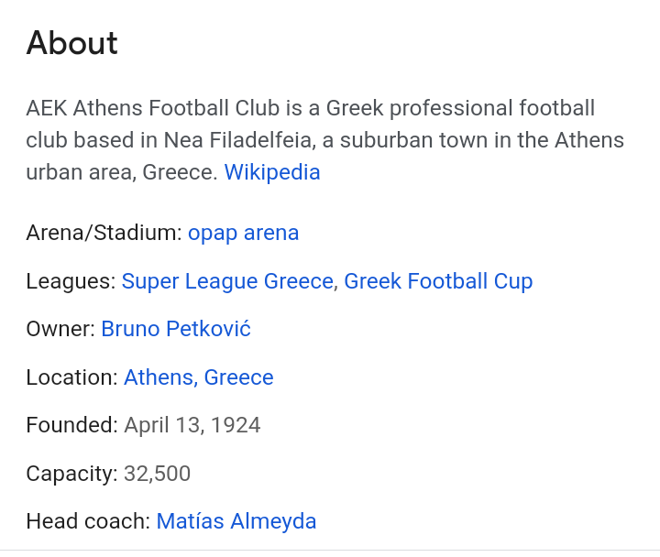This screenshot has height=557, width=660.
Task: Click the Capacity value 32,500
Action: (x=157, y=474)
